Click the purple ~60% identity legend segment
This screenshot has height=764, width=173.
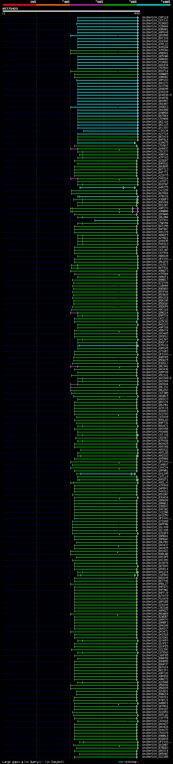[x=87, y=5]
